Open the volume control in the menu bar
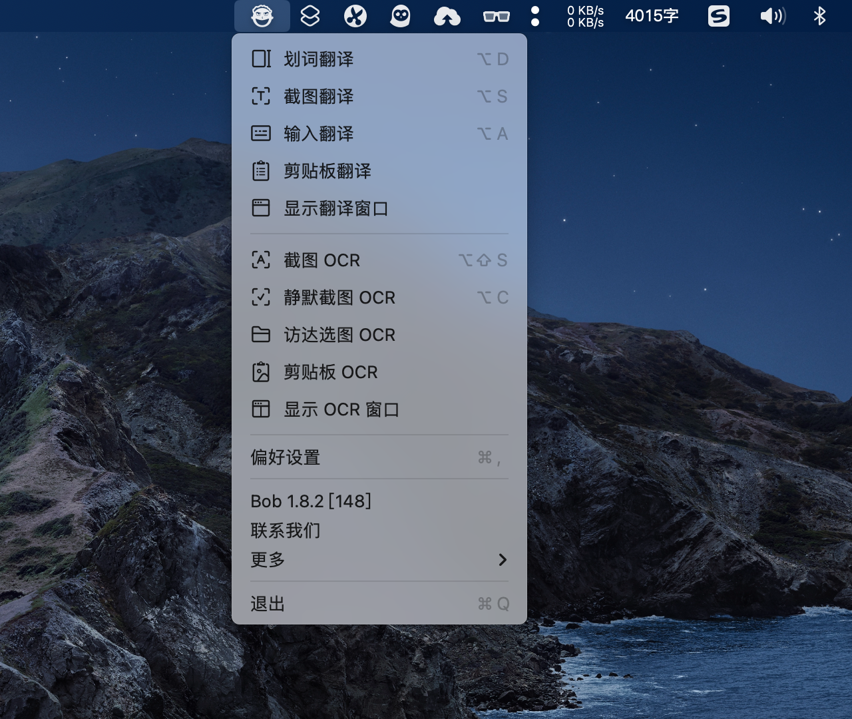 point(773,15)
